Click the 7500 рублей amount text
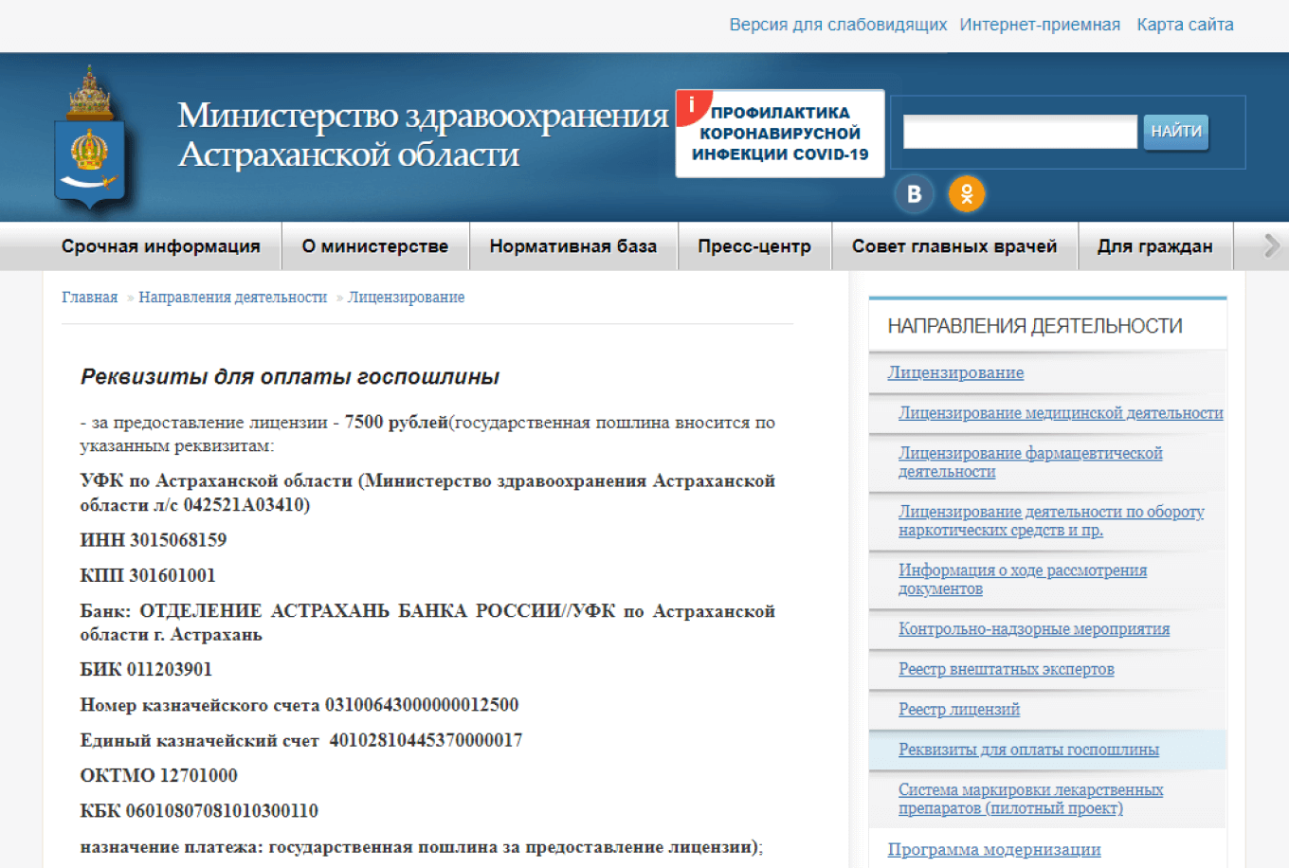Image resolution: width=1289 pixels, height=868 pixels. (x=396, y=423)
